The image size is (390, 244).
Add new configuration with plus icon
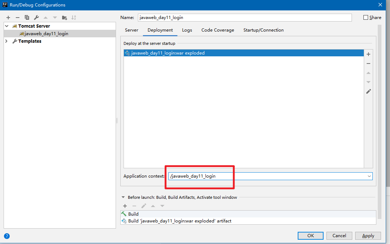click(8, 18)
